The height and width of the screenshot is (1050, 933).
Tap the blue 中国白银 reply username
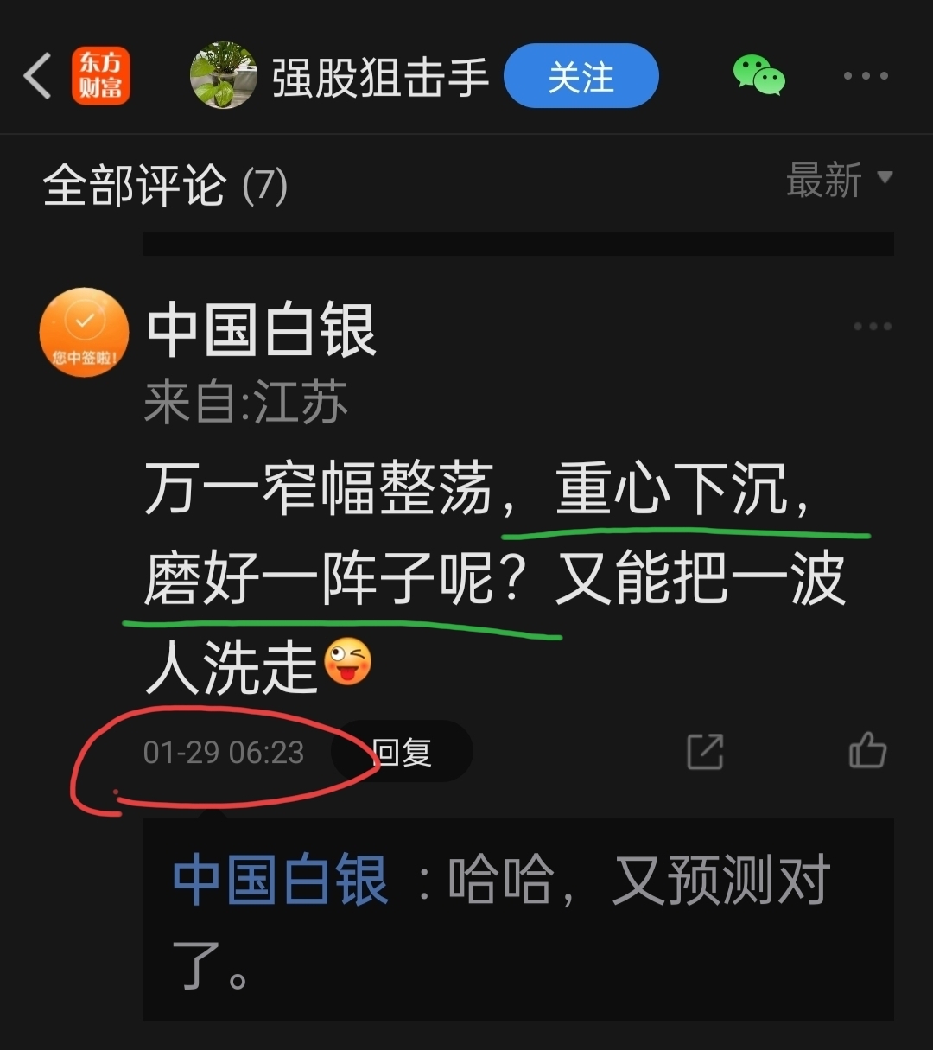[x=280, y=880]
